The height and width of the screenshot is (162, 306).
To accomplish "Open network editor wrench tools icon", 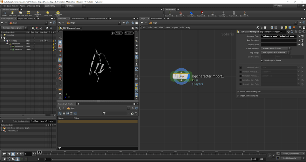I will [258, 28].
